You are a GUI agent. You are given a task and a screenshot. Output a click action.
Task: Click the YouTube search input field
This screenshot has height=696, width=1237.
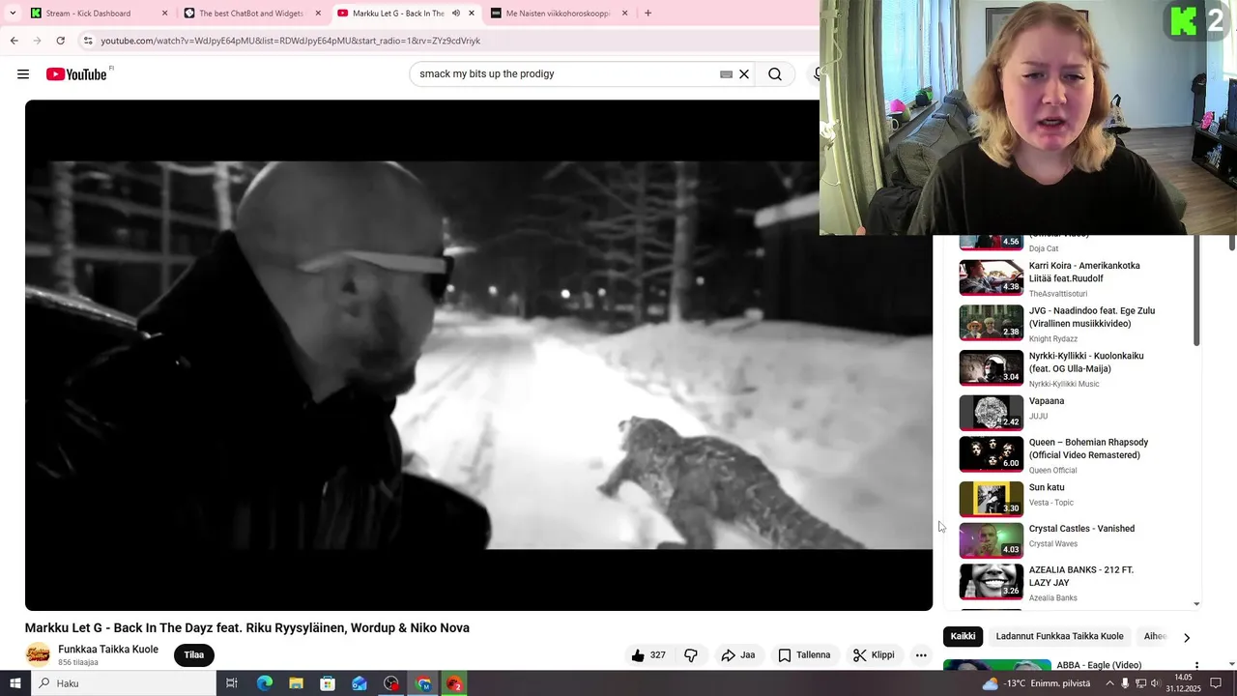(x=565, y=74)
